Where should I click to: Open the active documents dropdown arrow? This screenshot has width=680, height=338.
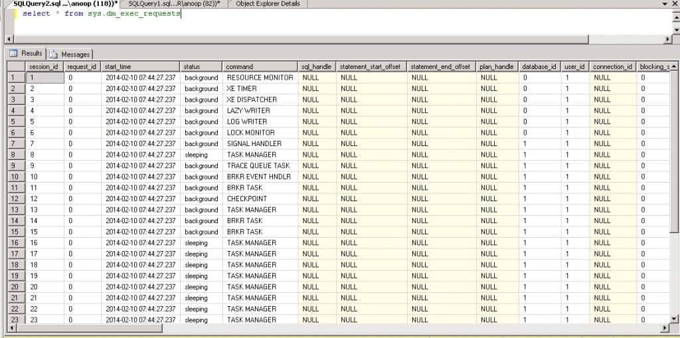[x=664, y=4]
